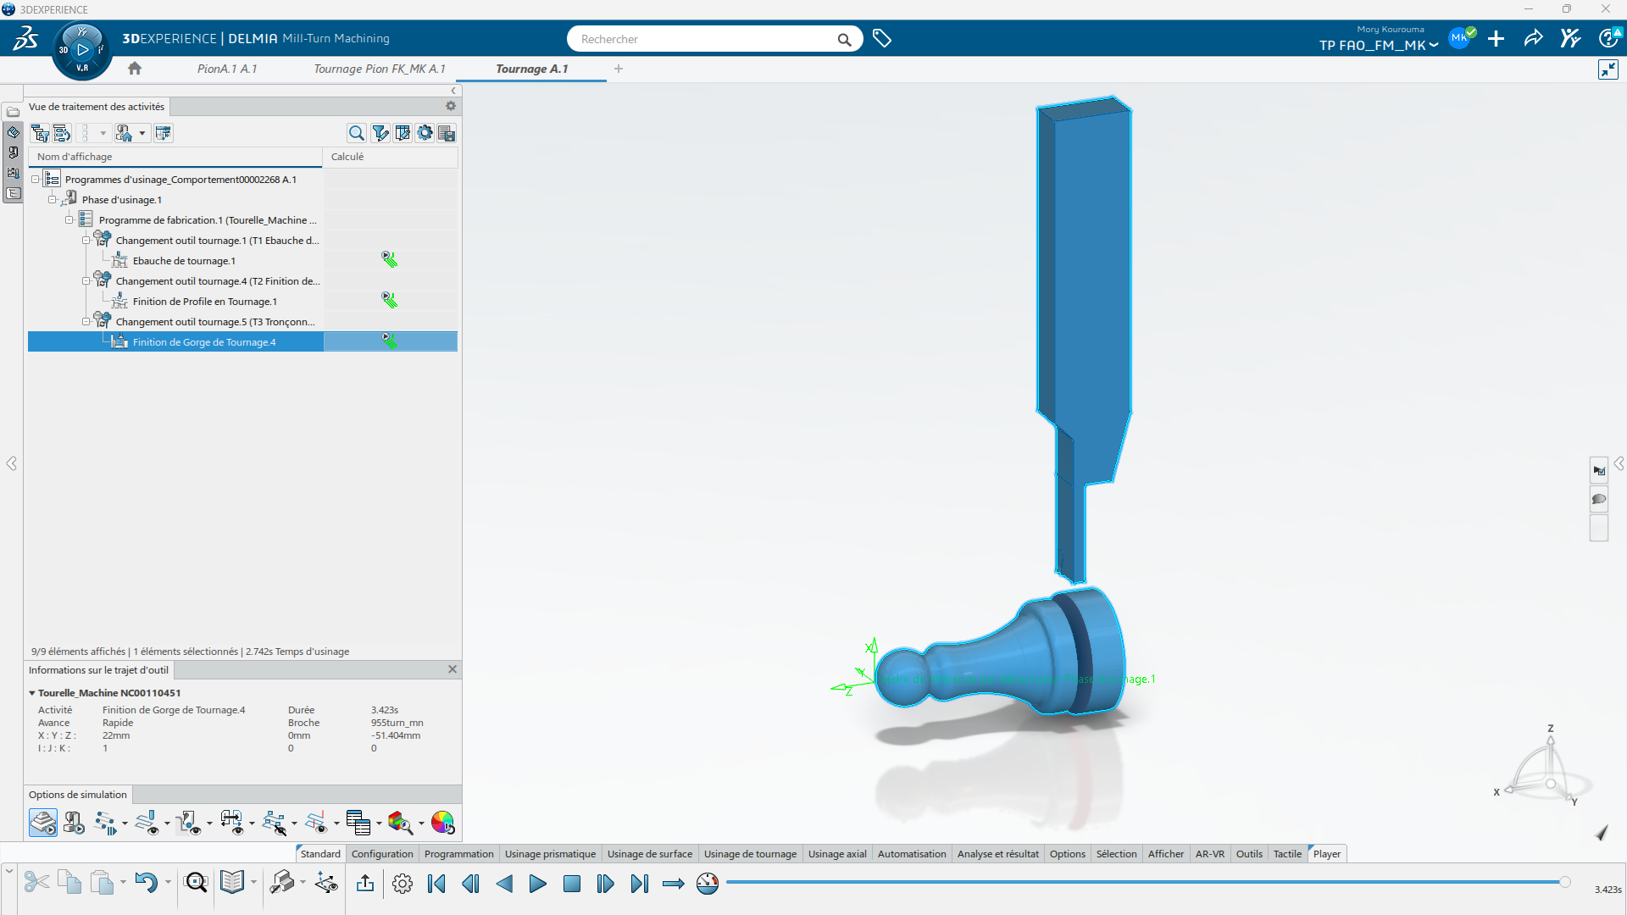Select the Ebauche de tournage.1 operation
Image resolution: width=1627 pixels, height=915 pixels.
pos(184,261)
